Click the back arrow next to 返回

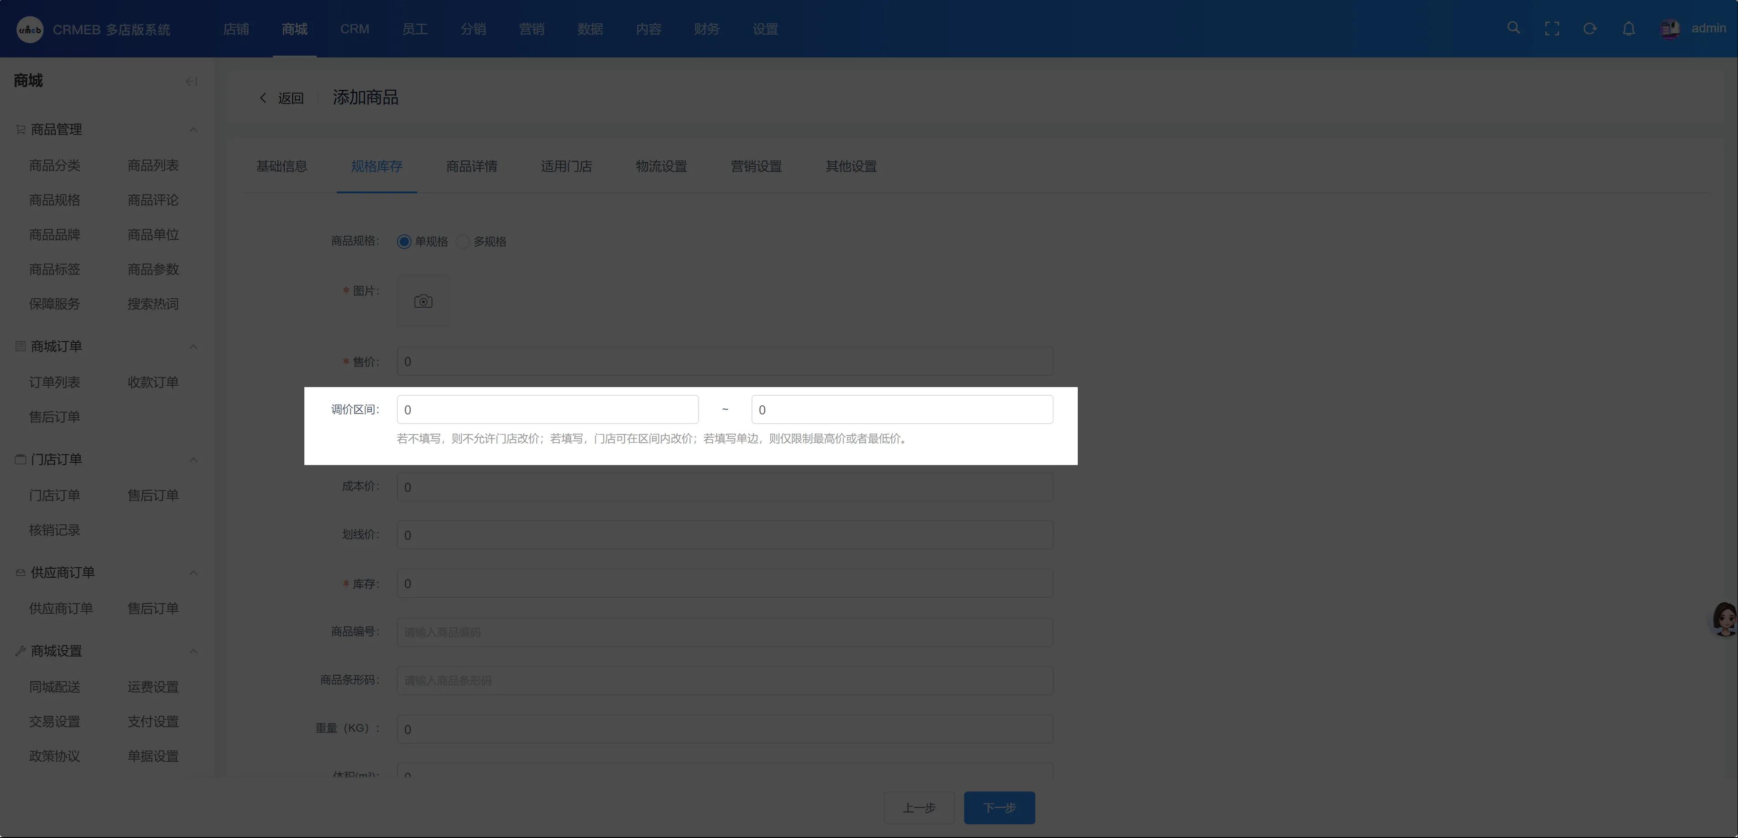point(263,98)
